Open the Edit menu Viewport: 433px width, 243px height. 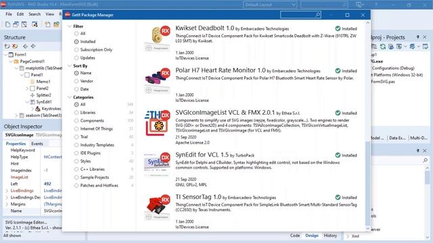(20, 14)
